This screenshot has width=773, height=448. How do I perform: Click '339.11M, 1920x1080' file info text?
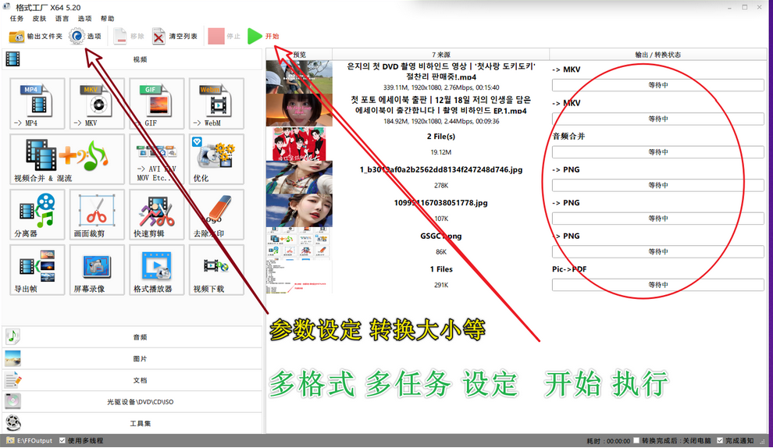440,87
